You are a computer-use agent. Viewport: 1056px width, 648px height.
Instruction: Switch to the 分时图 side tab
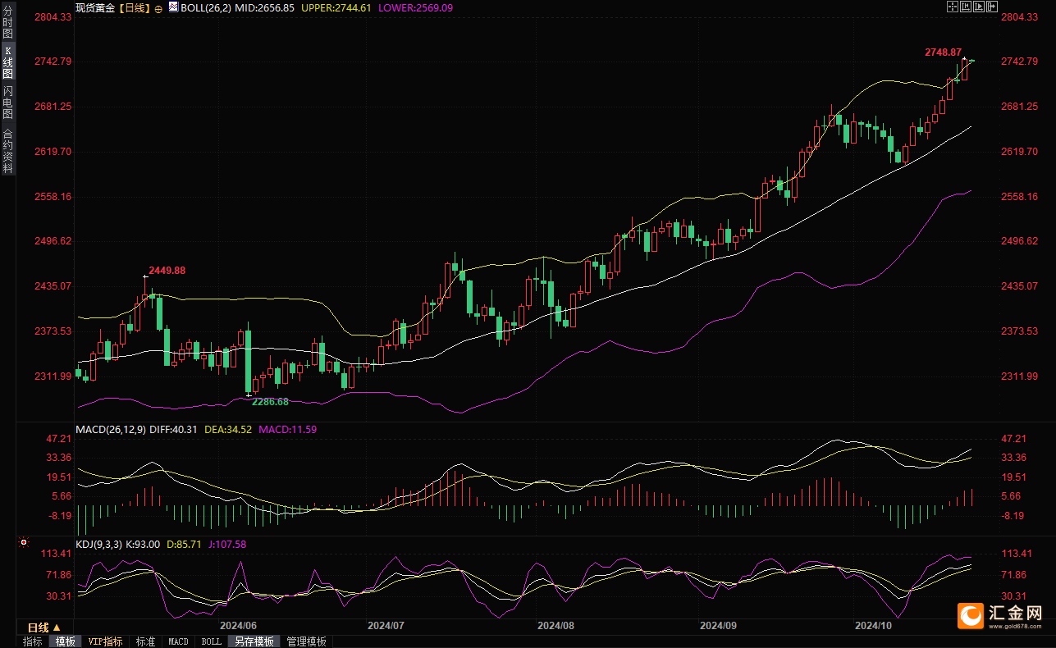click(x=7, y=22)
